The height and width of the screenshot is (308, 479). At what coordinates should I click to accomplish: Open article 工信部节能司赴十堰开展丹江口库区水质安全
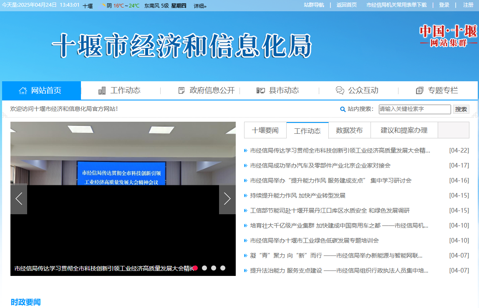(x=330, y=210)
